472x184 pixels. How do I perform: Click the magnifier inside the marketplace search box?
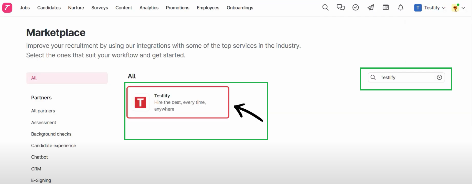(x=373, y=77)
